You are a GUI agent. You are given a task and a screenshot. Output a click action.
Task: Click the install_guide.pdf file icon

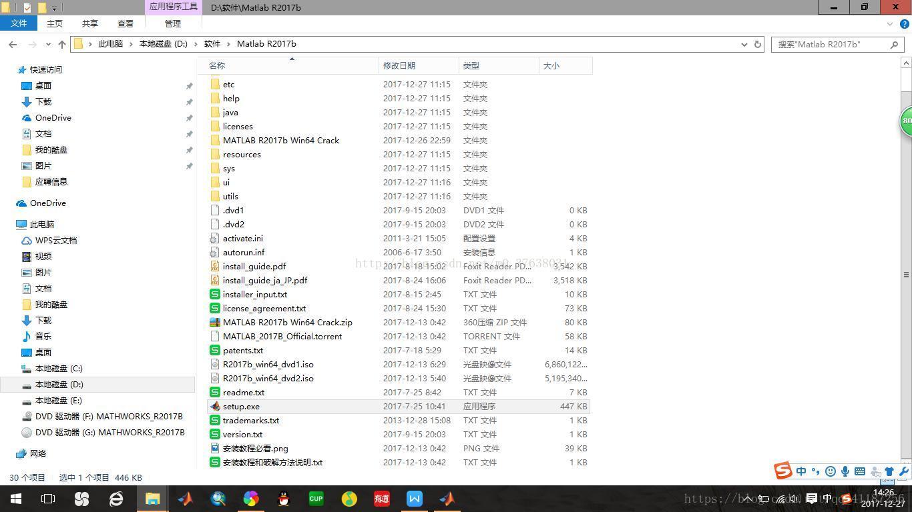[x=215, y=266]
